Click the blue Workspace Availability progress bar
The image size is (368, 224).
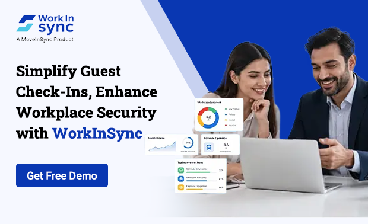pyautogui.click(x=196, y=181)
